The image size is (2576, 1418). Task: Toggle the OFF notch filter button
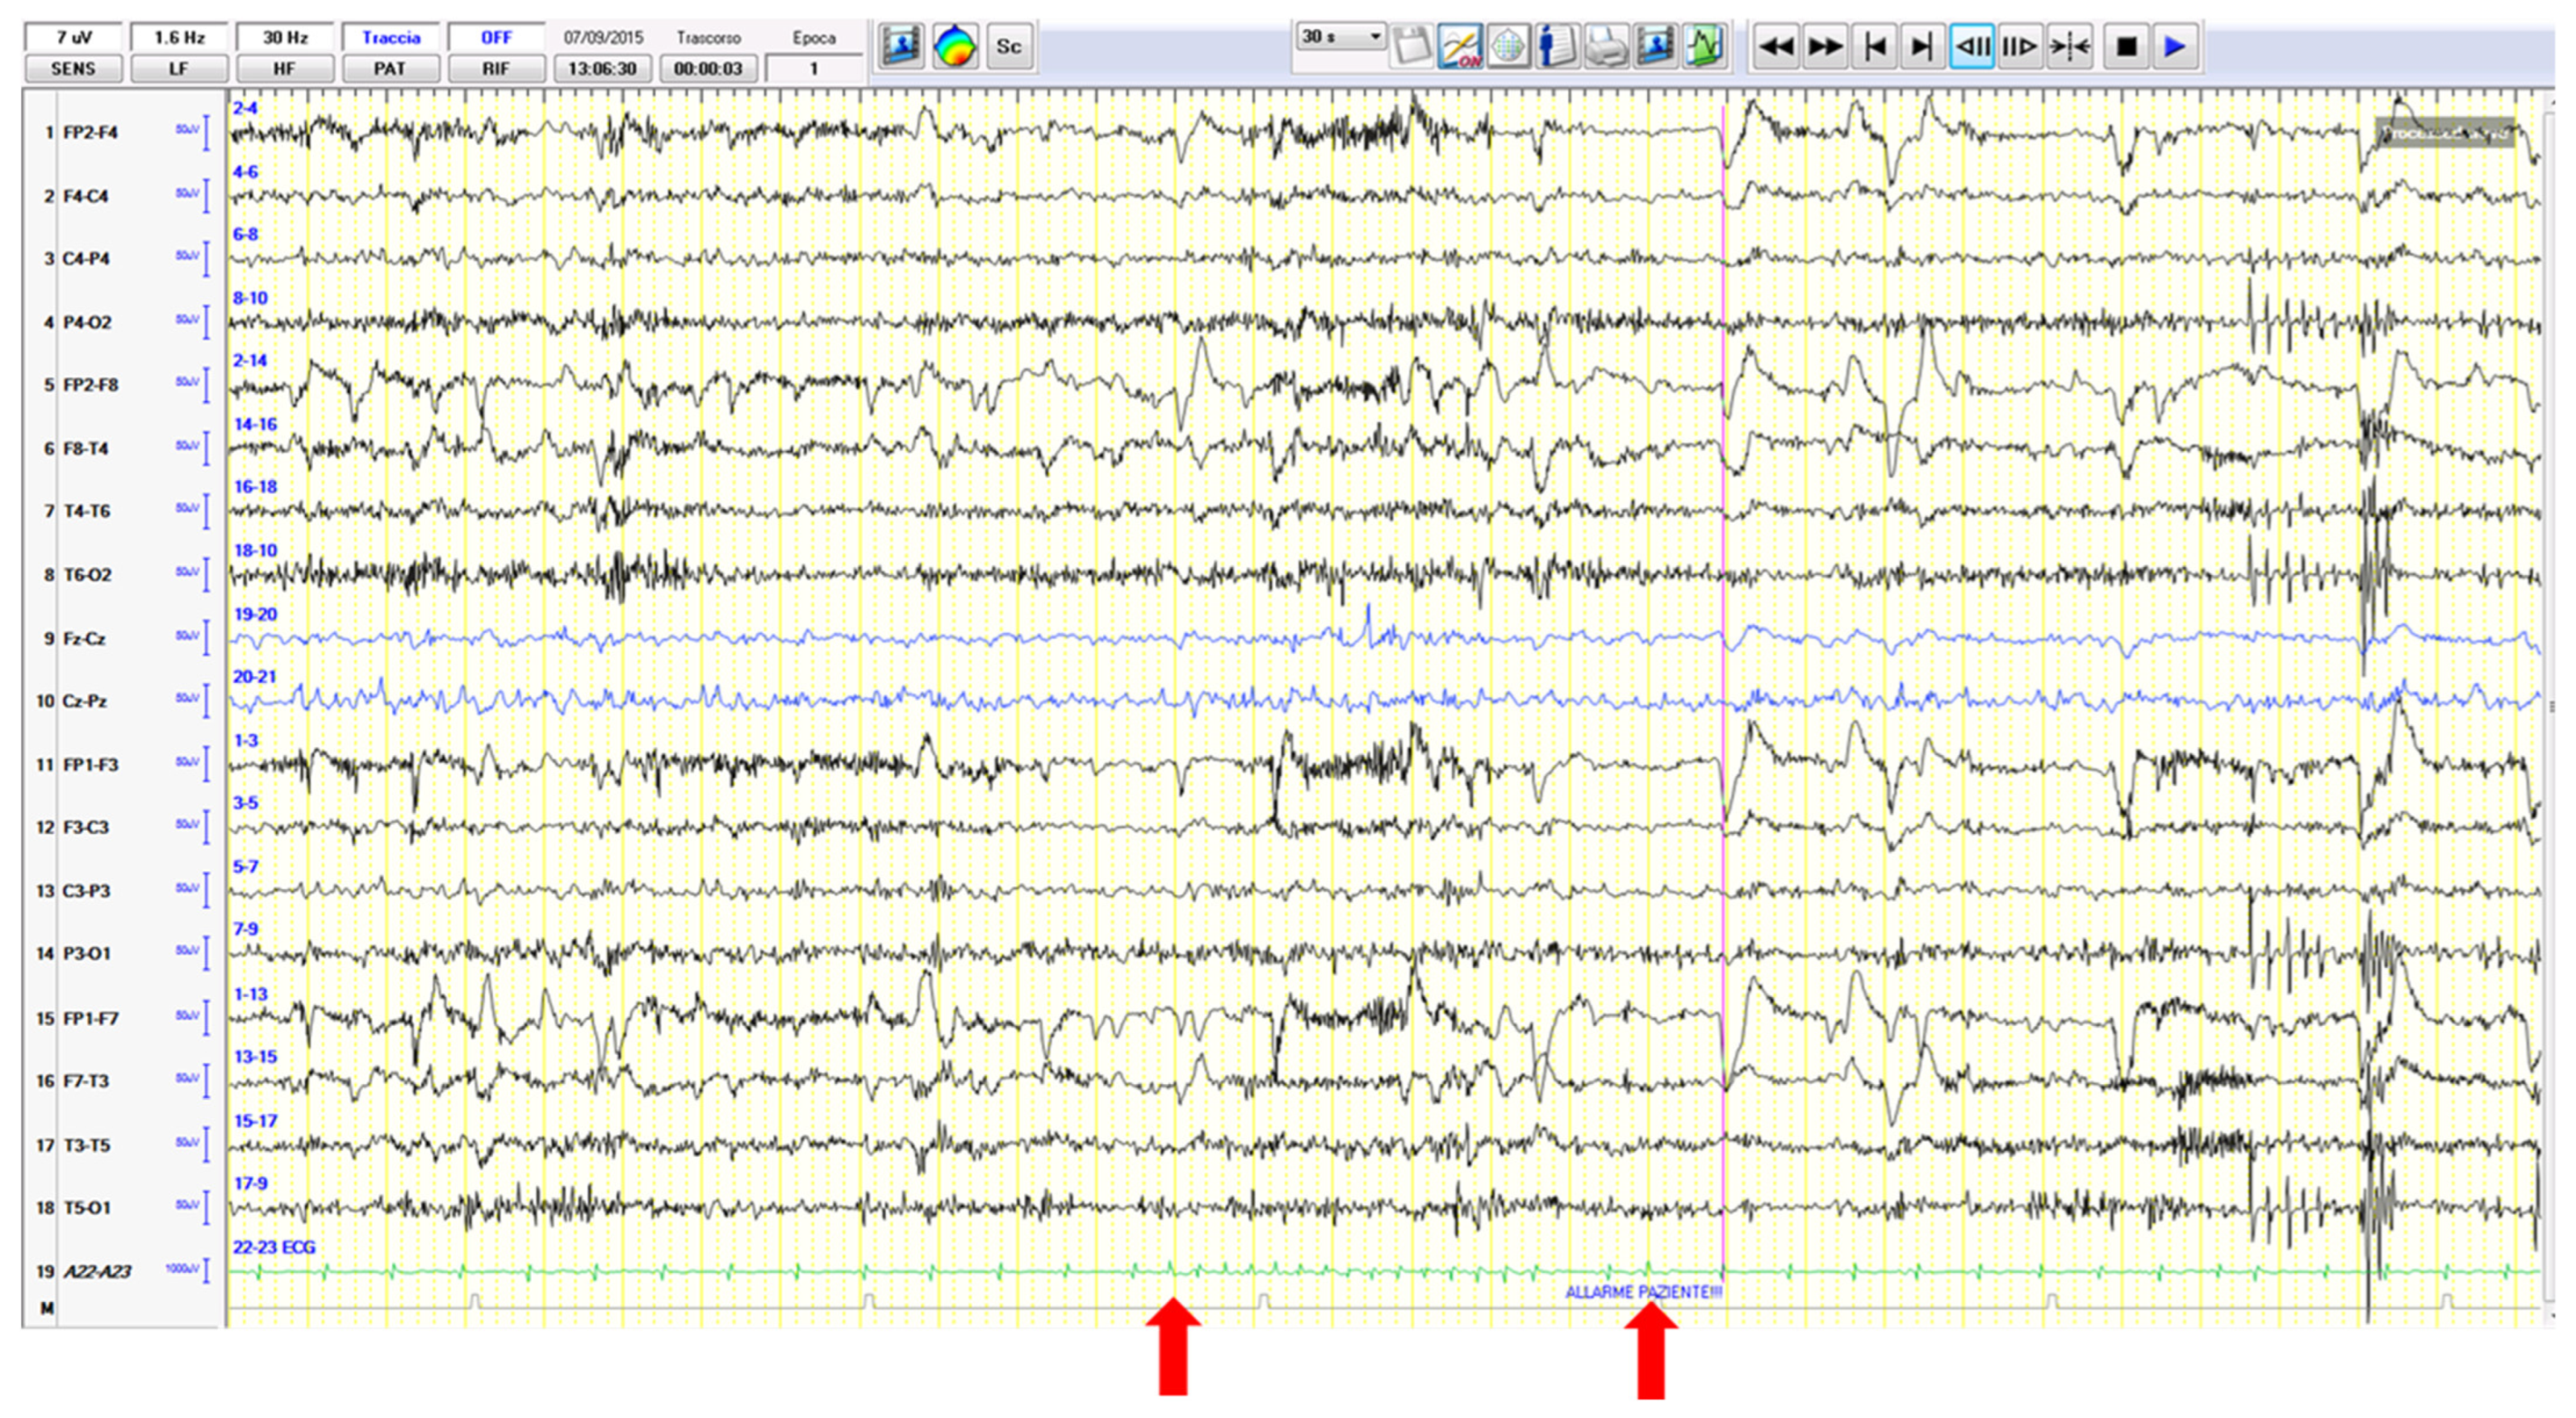coord(496,38)
